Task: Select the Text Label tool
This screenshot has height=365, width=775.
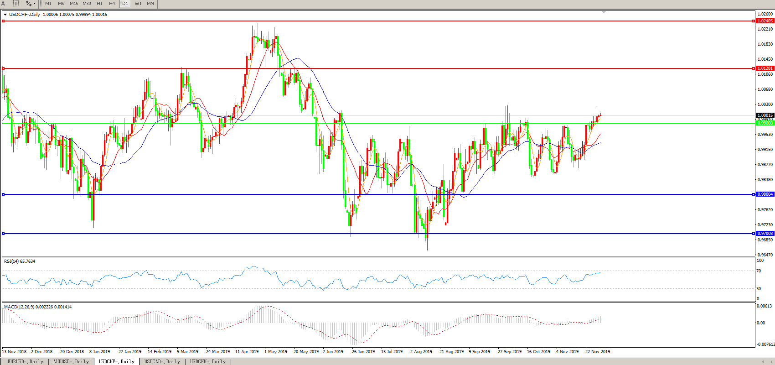Action: tap(16, 4)
